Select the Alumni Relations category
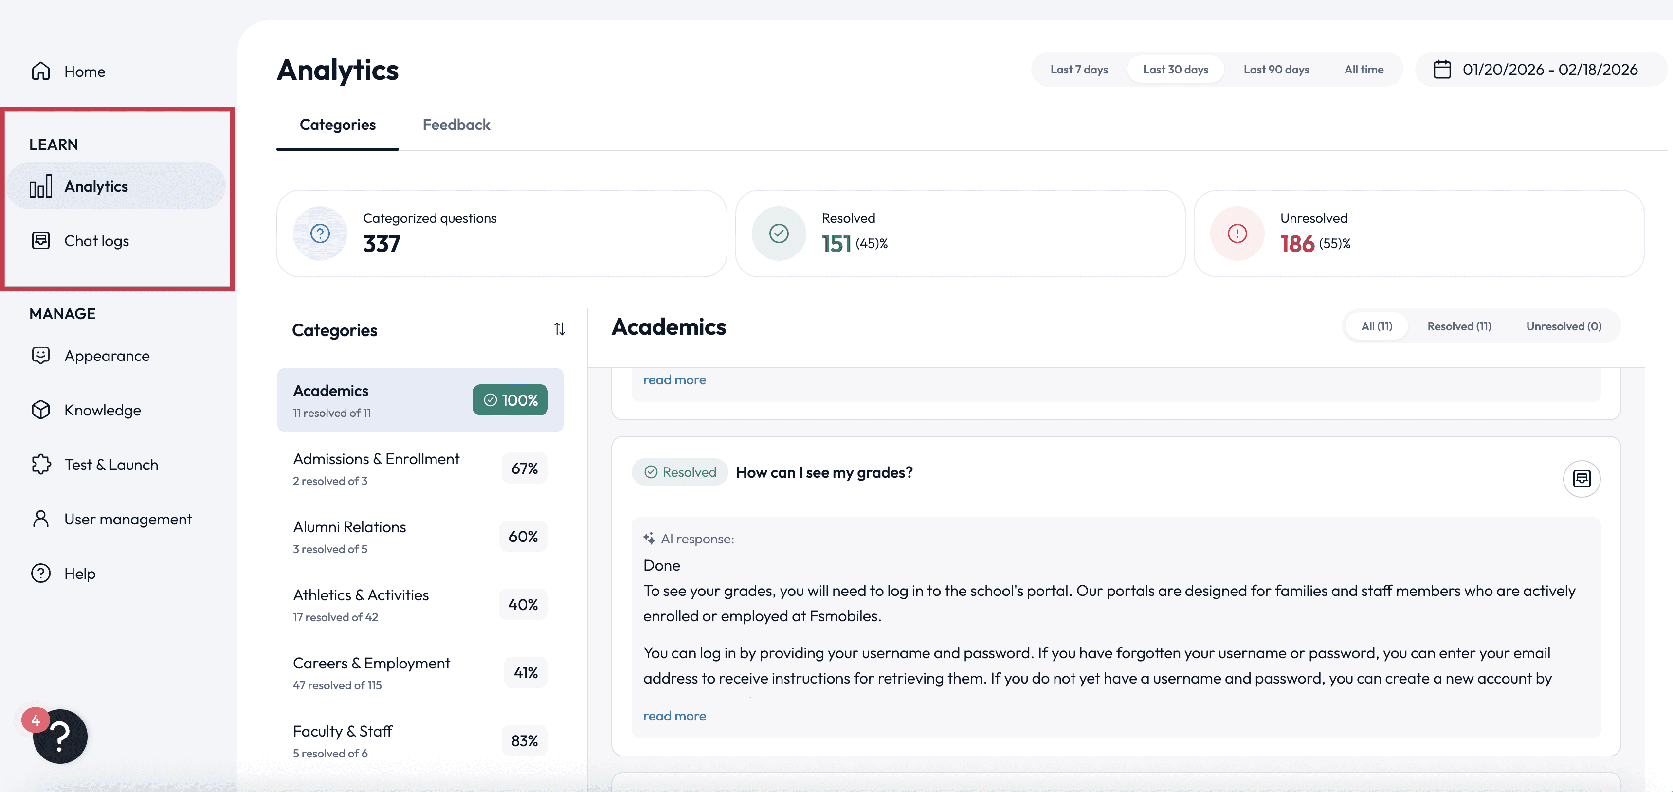The width and height of the screenshot is (1673, 792). pos(420,536)
